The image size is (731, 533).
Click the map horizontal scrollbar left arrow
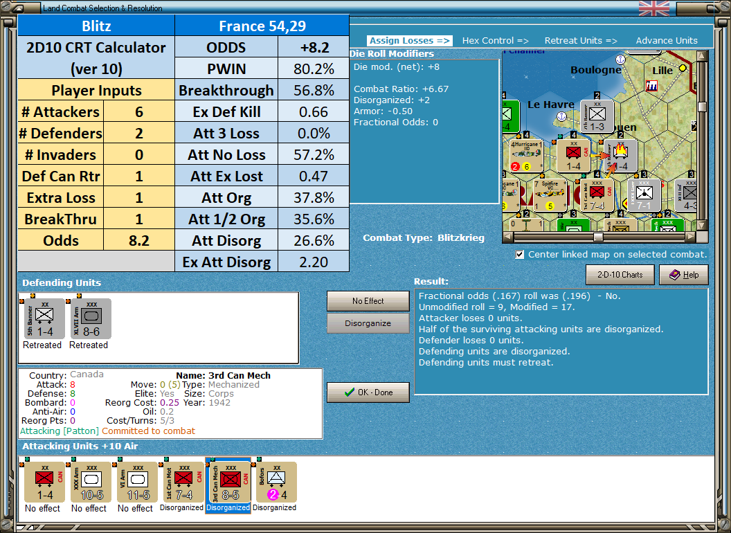[x=508, y=237]
